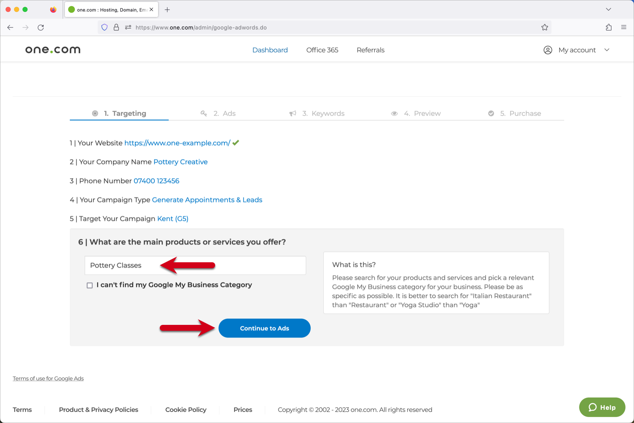
Task: Enable 'I can't find my Google My Business Category'
Action: click(89, 285)
